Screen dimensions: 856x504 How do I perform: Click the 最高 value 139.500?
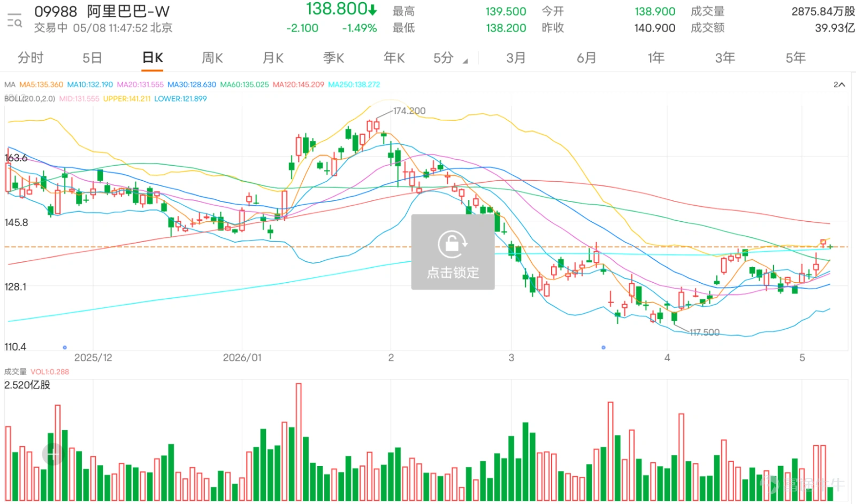coord(506,11)
